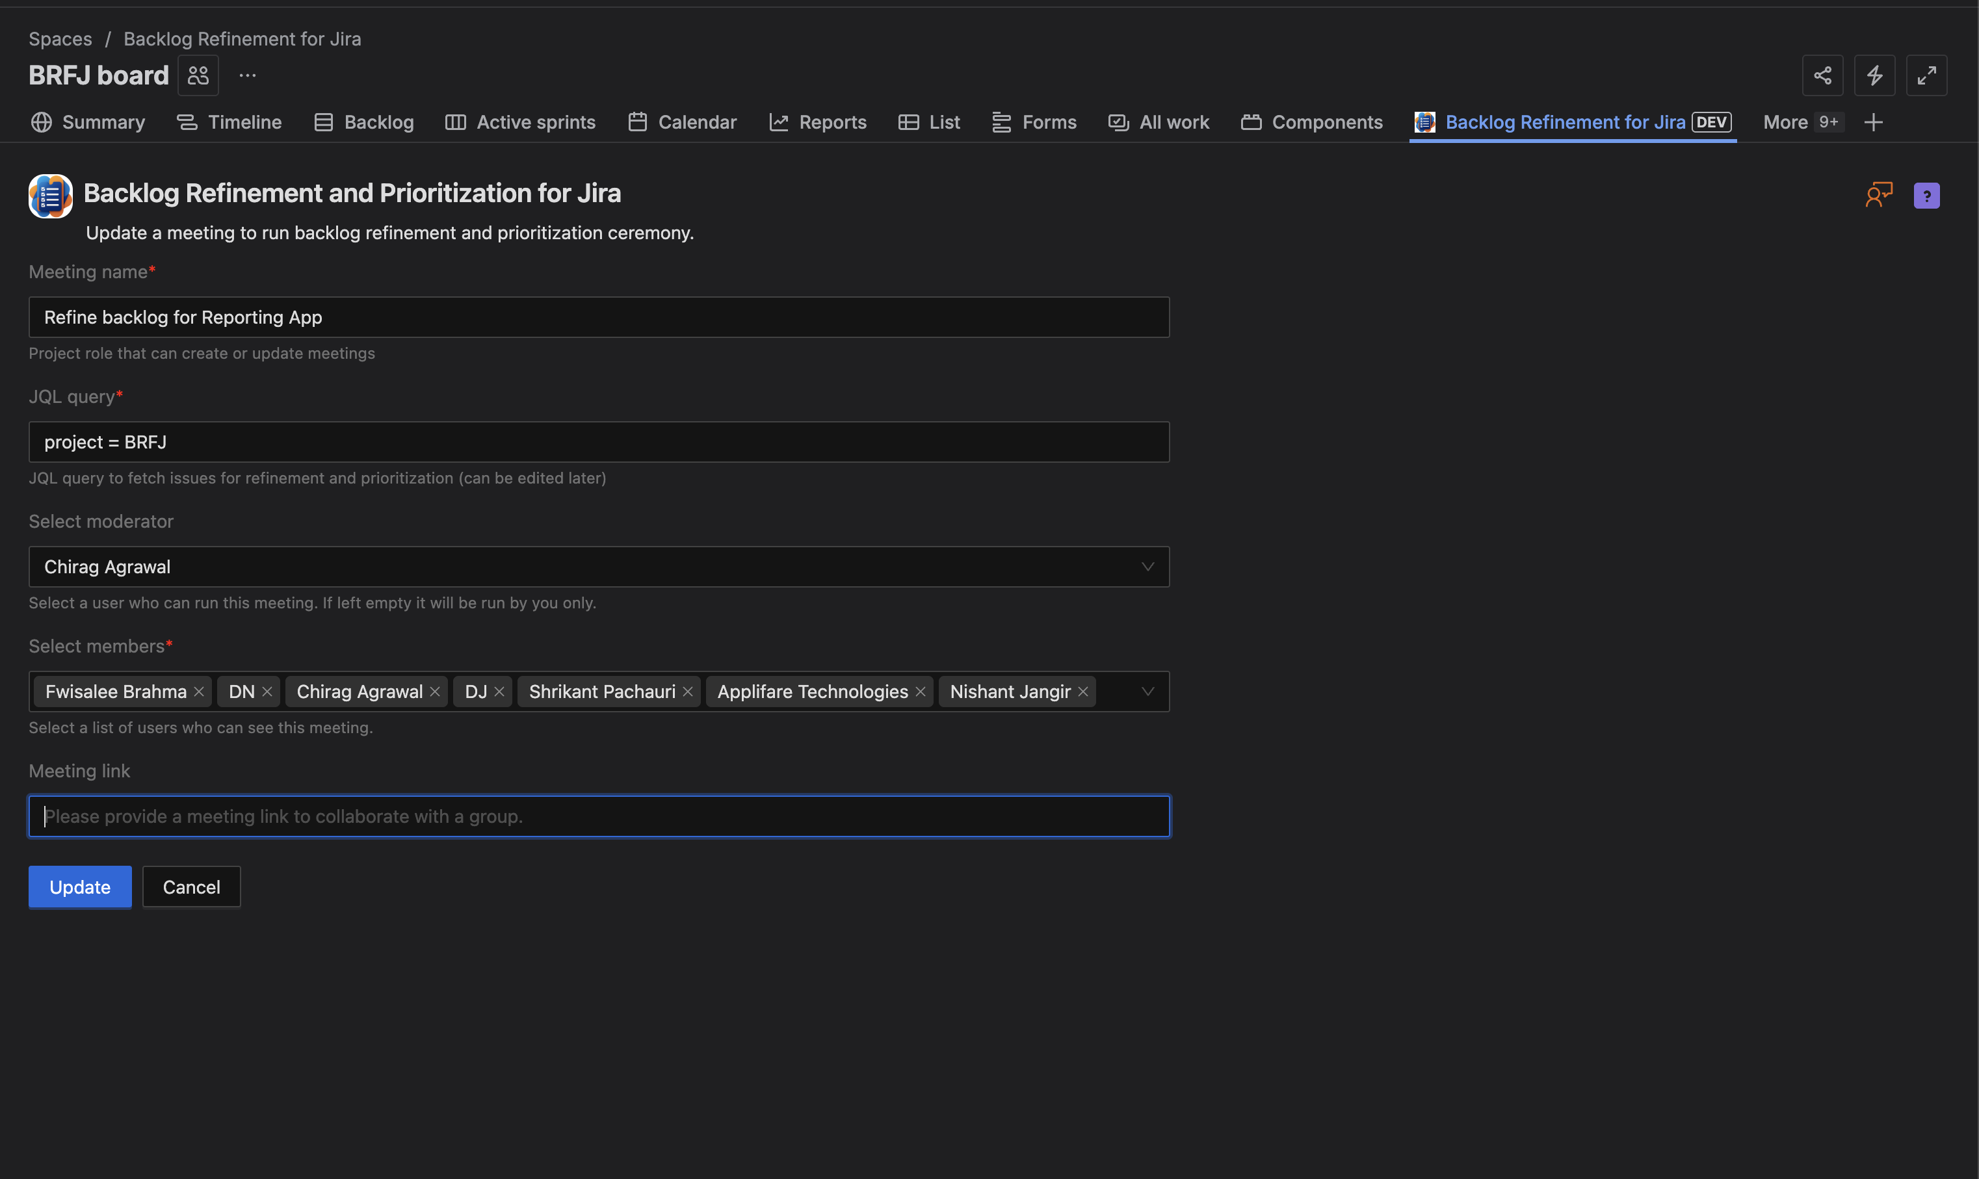The width and height of the screenshot is (1979, 1179).
Task: Open the automation lightning bolt icon
Action: [x=1874, y=75]
